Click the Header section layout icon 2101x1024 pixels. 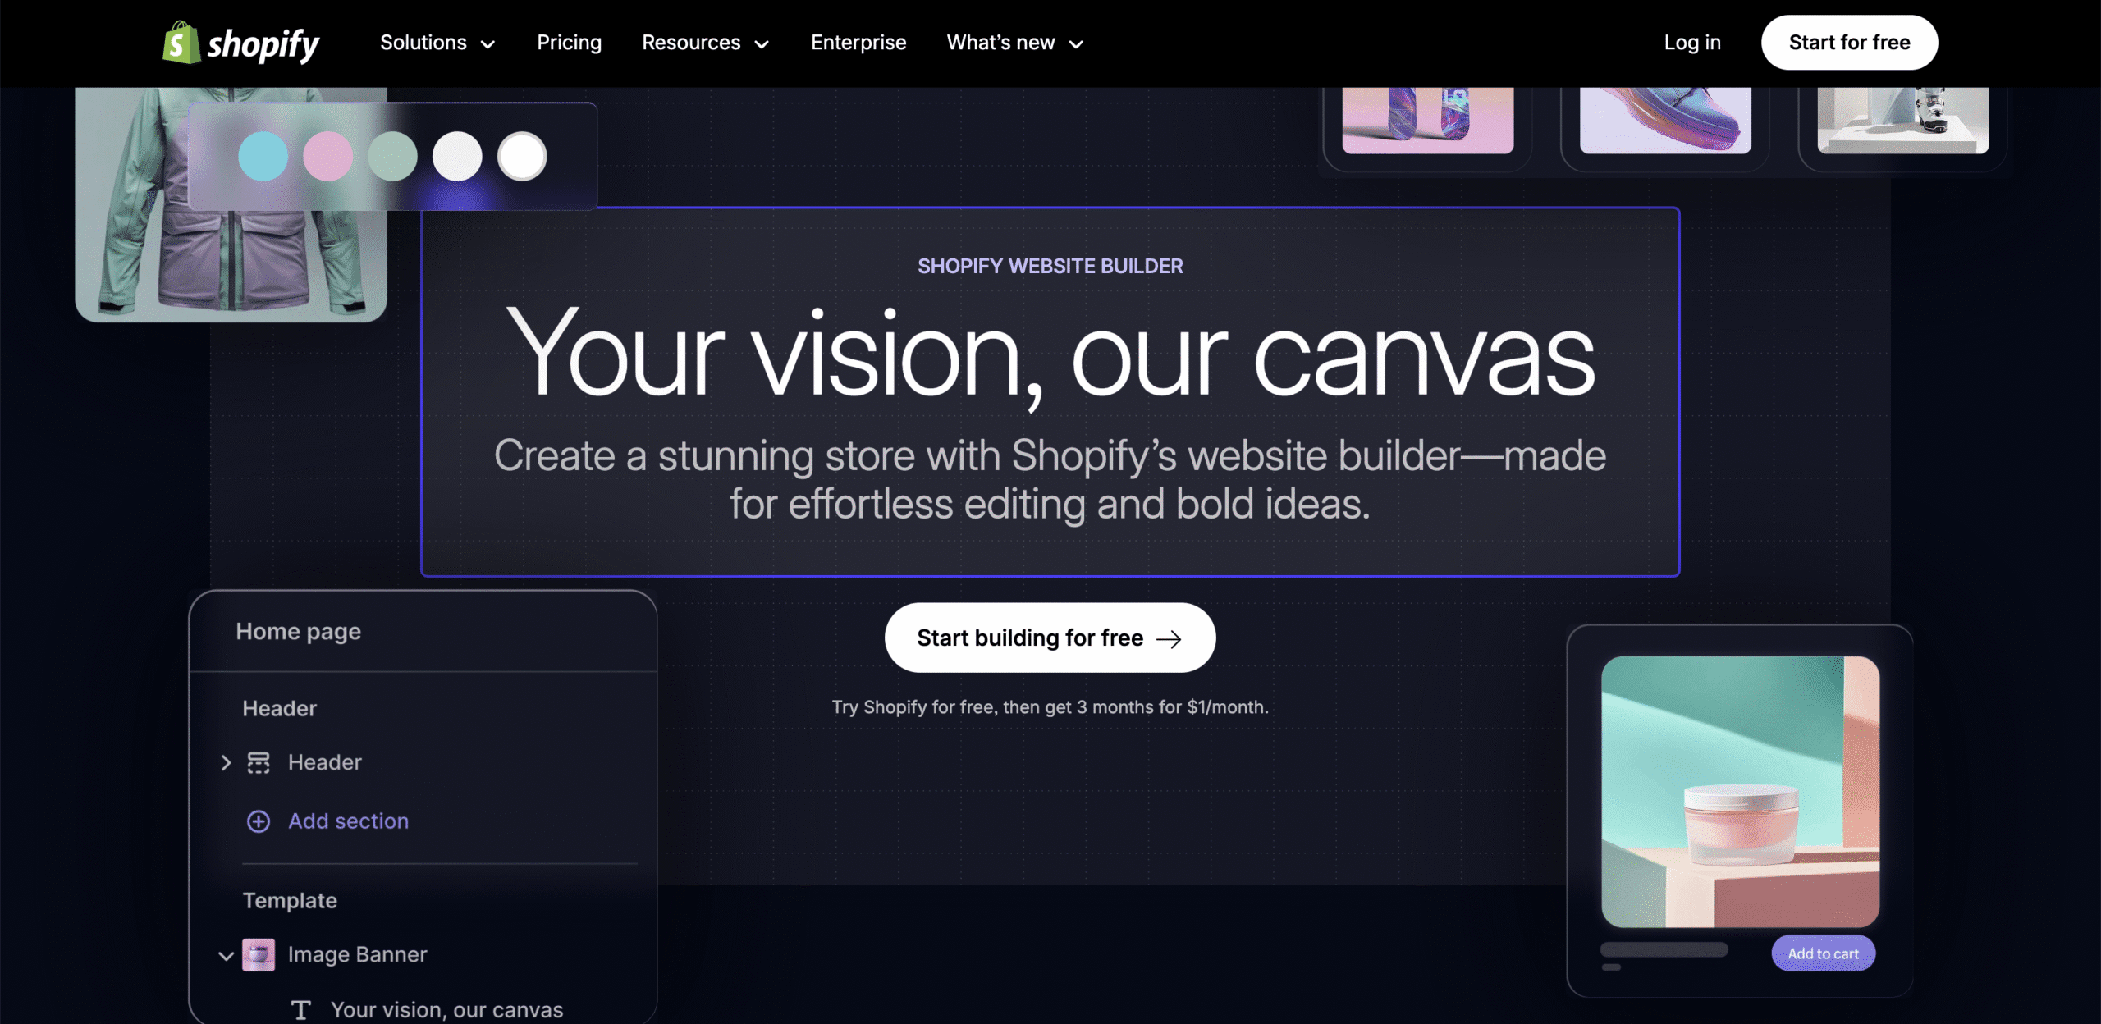click(259, 762)
